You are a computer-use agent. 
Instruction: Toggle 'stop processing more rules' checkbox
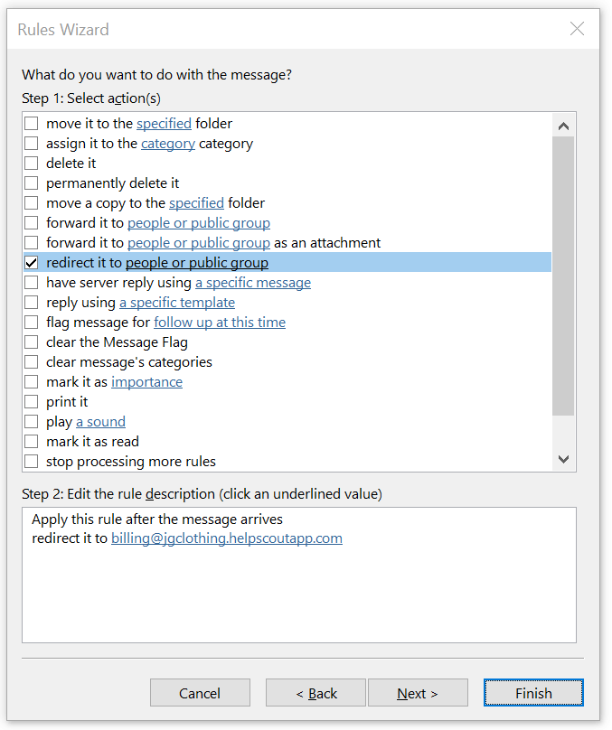click(32, 462)
